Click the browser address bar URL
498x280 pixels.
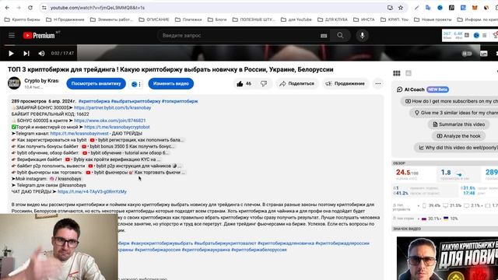97,8
